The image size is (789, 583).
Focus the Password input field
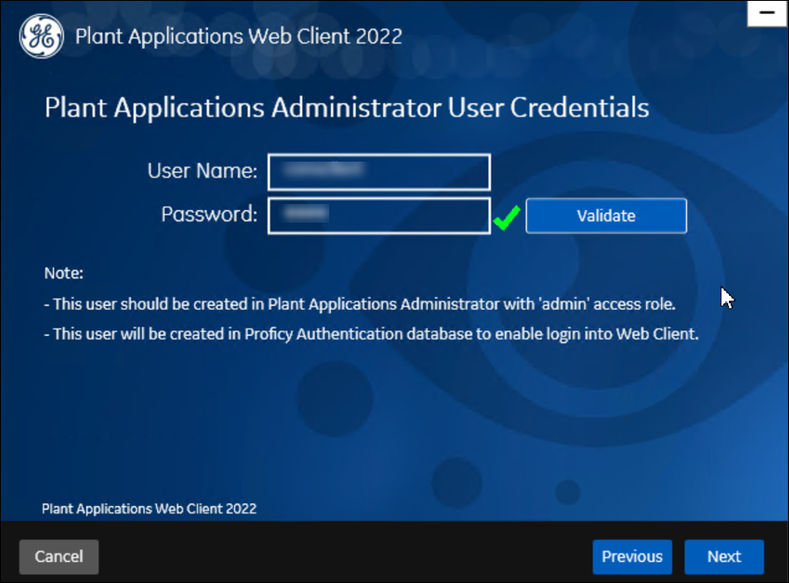tap(379, 216)
